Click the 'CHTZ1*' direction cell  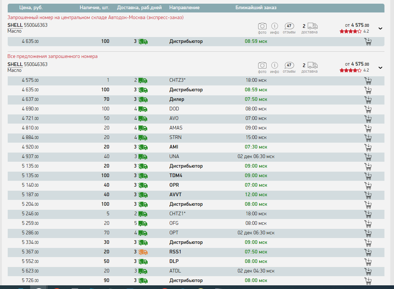pyautogui.click(x=177, y=214)
